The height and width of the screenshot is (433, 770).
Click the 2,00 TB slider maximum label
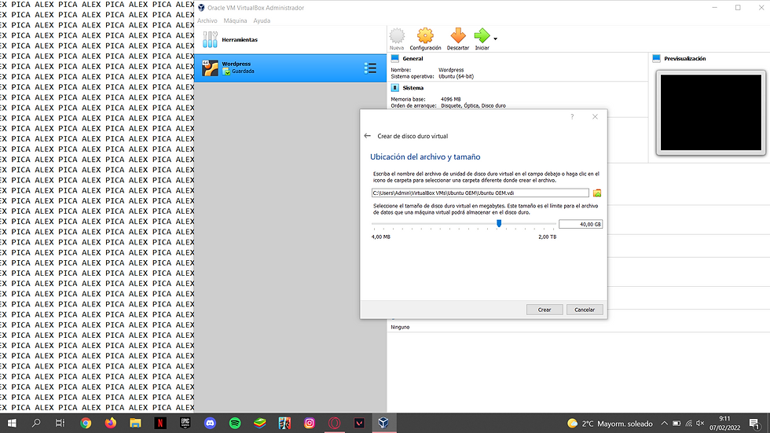(547, 237)
